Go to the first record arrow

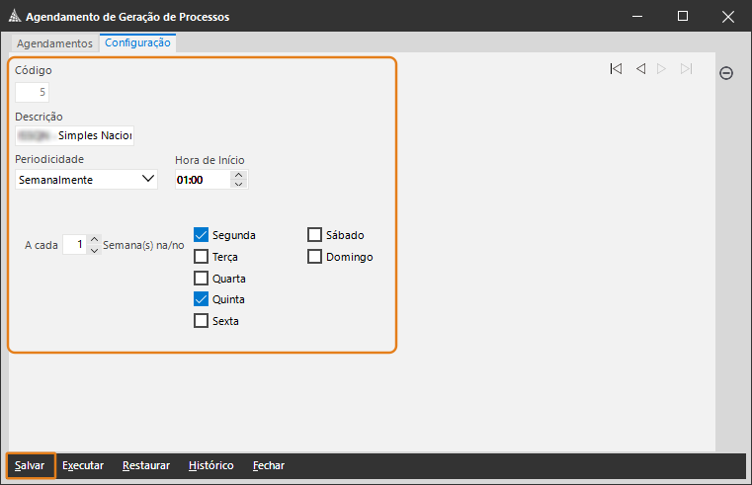(x=616, y=69)
